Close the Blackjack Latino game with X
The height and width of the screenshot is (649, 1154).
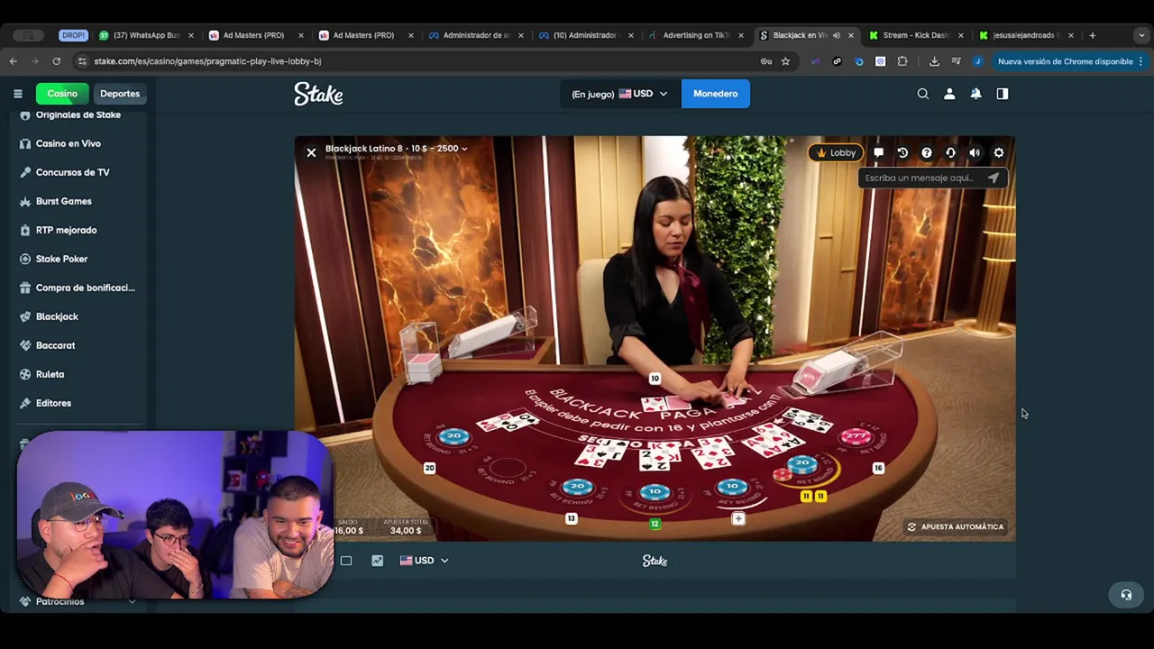coord(311,153)
